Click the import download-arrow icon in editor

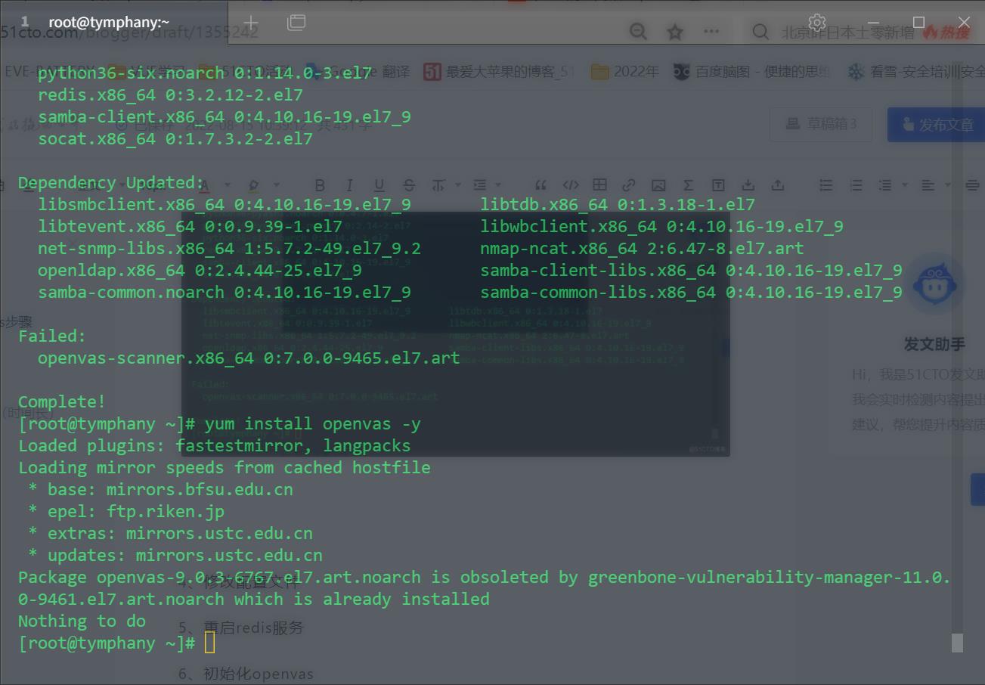pyautogui.click(x=748, y=185)
